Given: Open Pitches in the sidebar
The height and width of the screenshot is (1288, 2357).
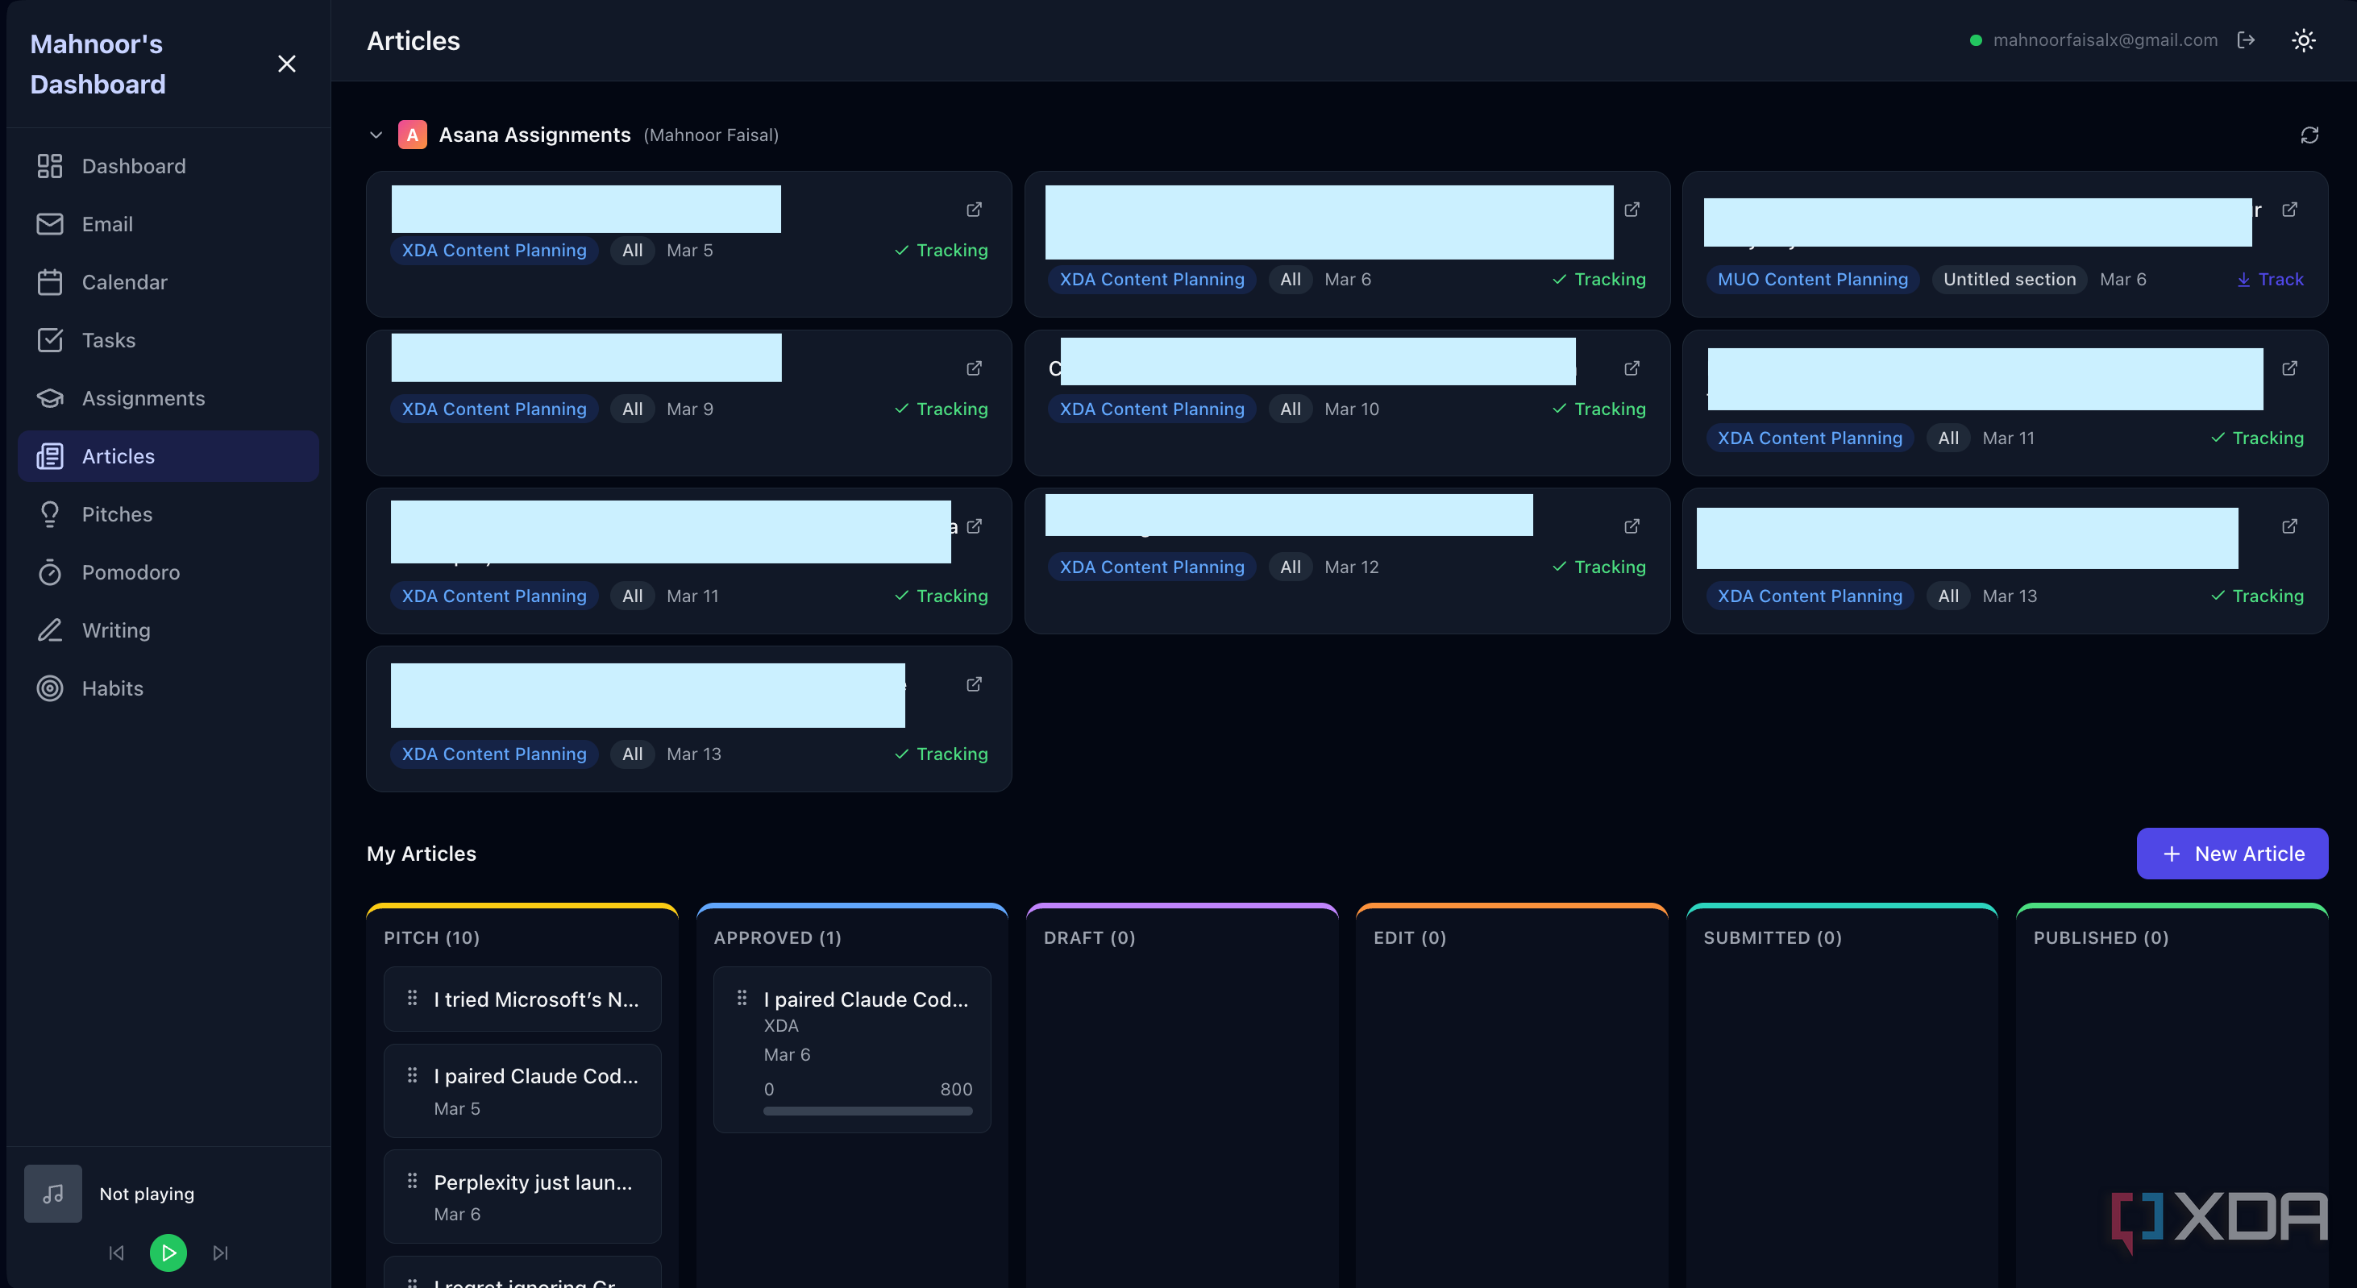Looking at the screenshot, I should click(168, 514).
